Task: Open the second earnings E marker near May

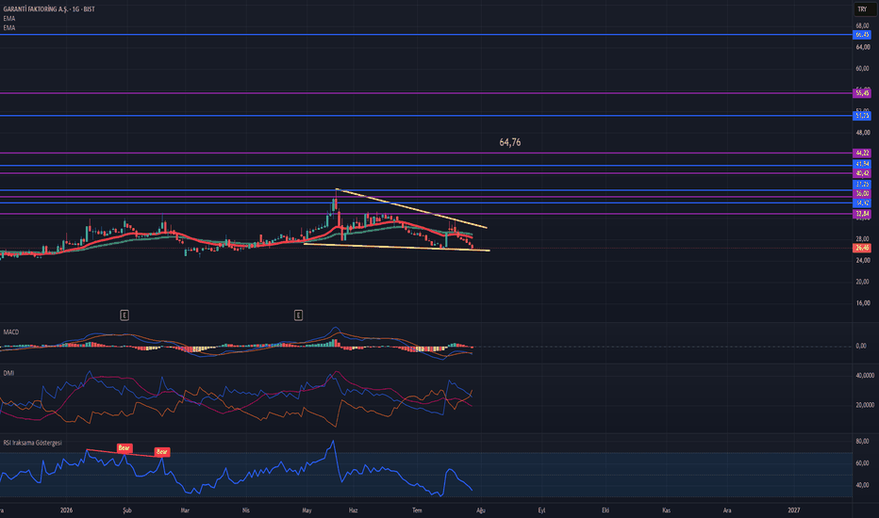Action: click(x=298, y=316)
